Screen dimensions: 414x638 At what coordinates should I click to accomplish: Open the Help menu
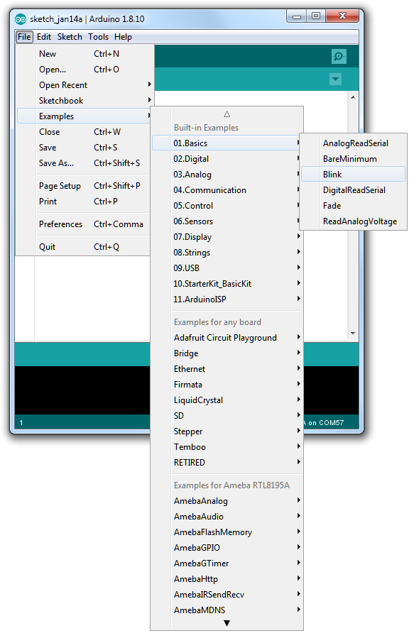click(123, 37)
